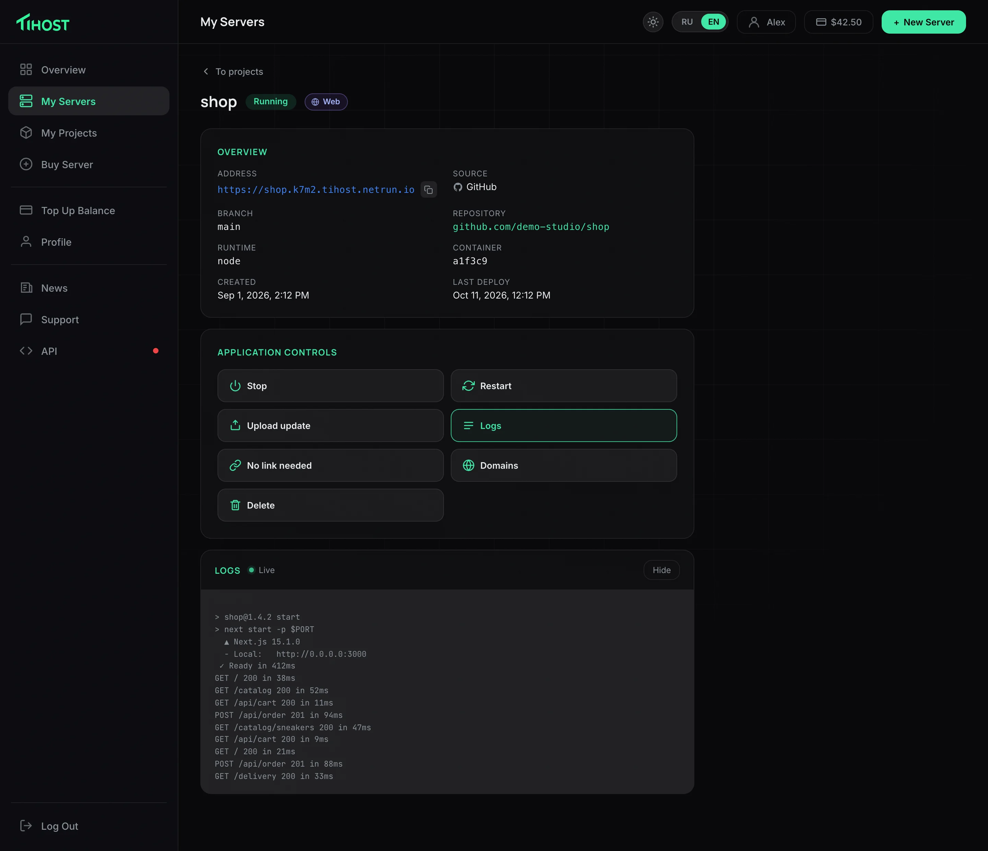
Task: Open the Domains settings
Action: click(564, 465)
